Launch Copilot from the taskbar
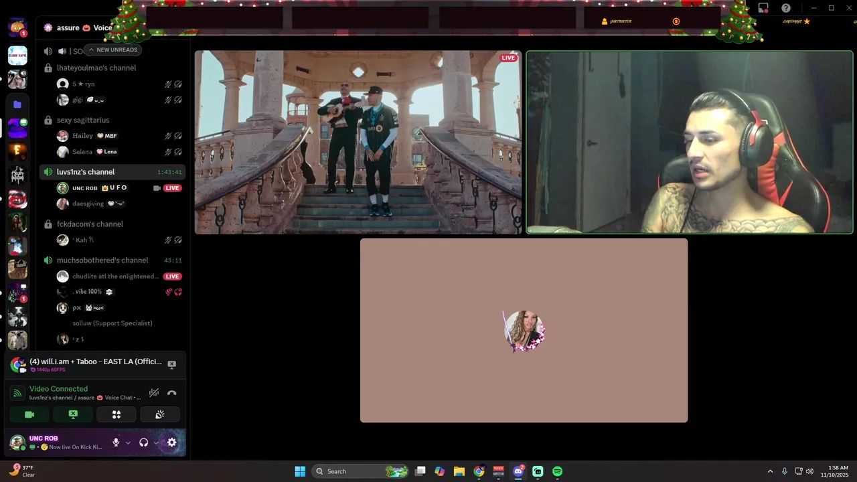Viewport: 857px width, 482px height. pyautogui.click(x=439, y=471)
